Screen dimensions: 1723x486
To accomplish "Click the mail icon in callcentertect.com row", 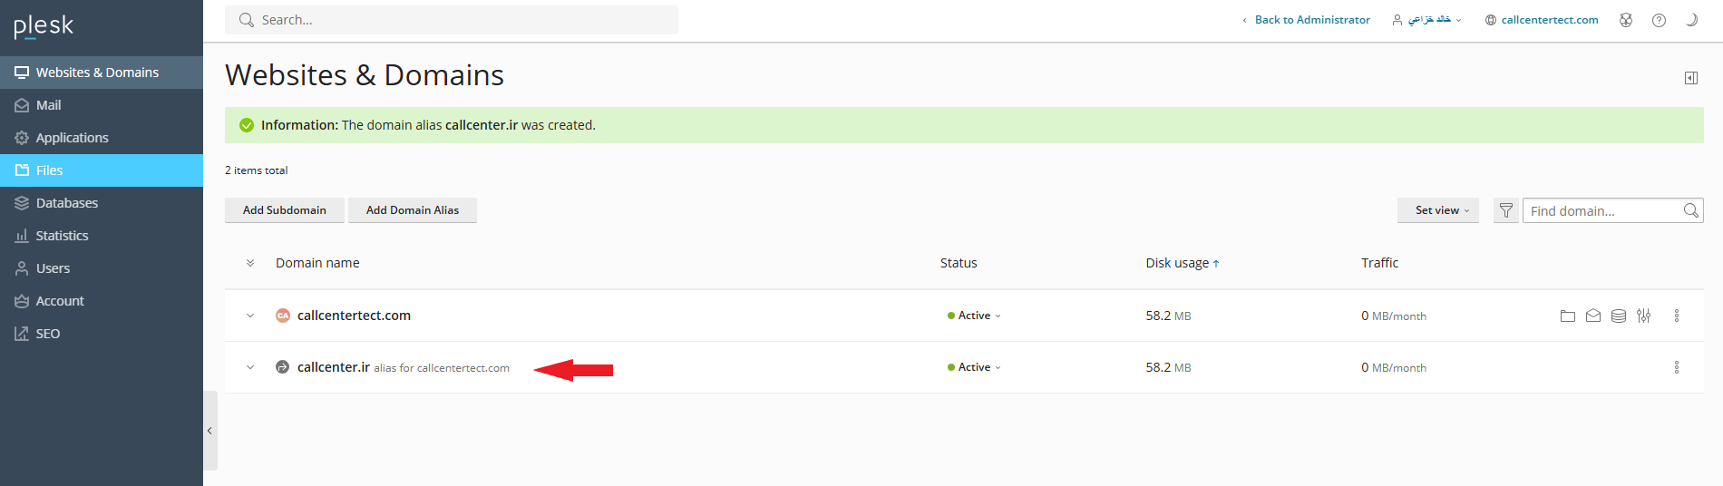I will click(x=1592, y=316).
